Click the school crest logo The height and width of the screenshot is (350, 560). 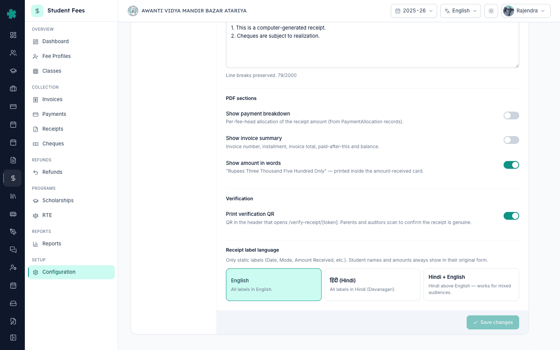click(133, 11)
